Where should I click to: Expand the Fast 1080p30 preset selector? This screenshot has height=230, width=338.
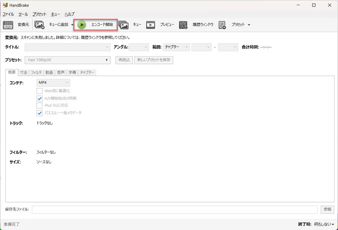pos(68,60)
